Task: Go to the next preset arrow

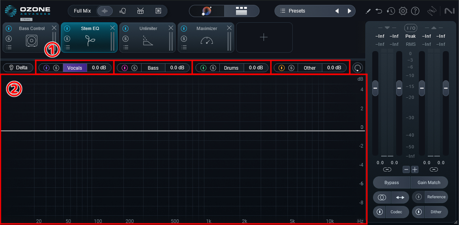Action: coord(349,11)
